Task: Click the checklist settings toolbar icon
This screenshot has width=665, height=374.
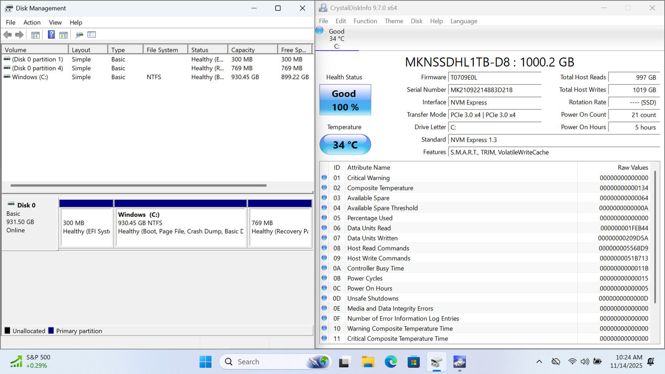Action: (91, 35)
